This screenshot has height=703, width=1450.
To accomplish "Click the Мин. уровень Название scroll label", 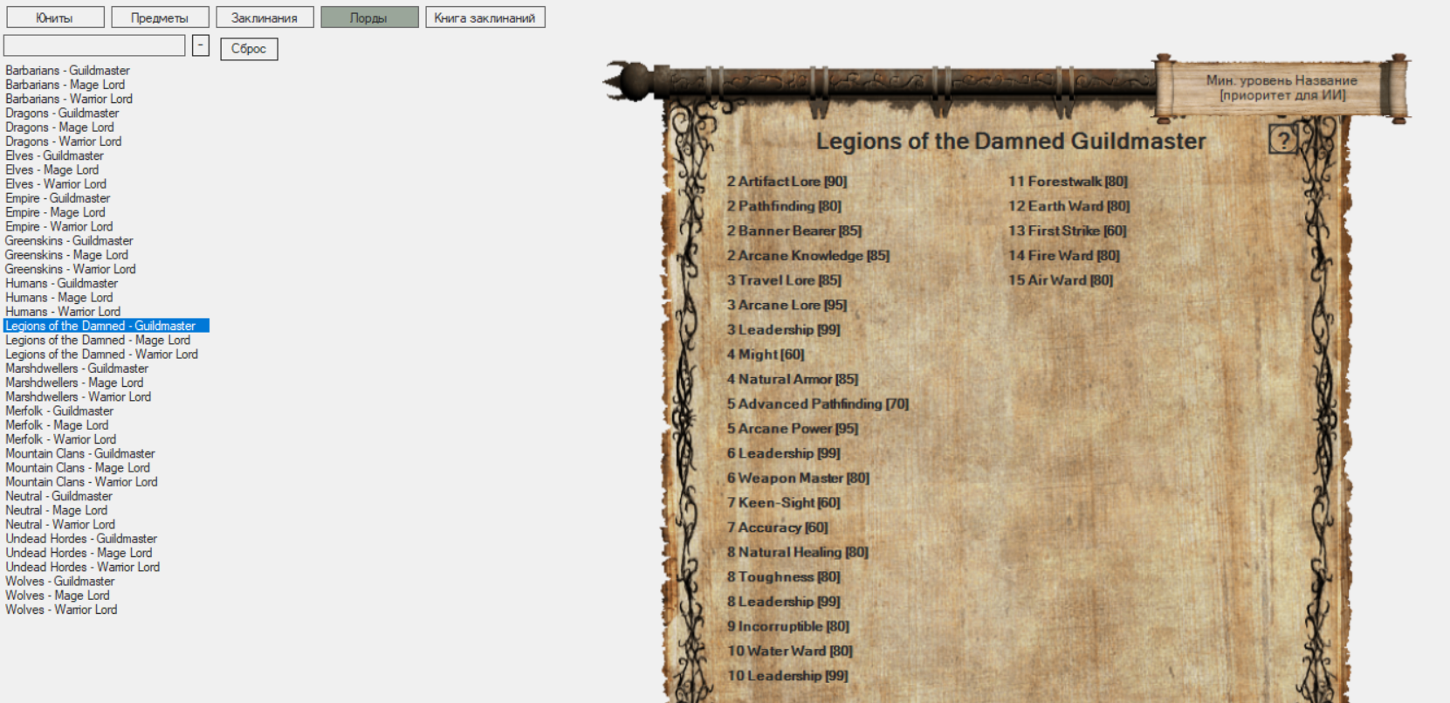I will (x=1282, y=87).
